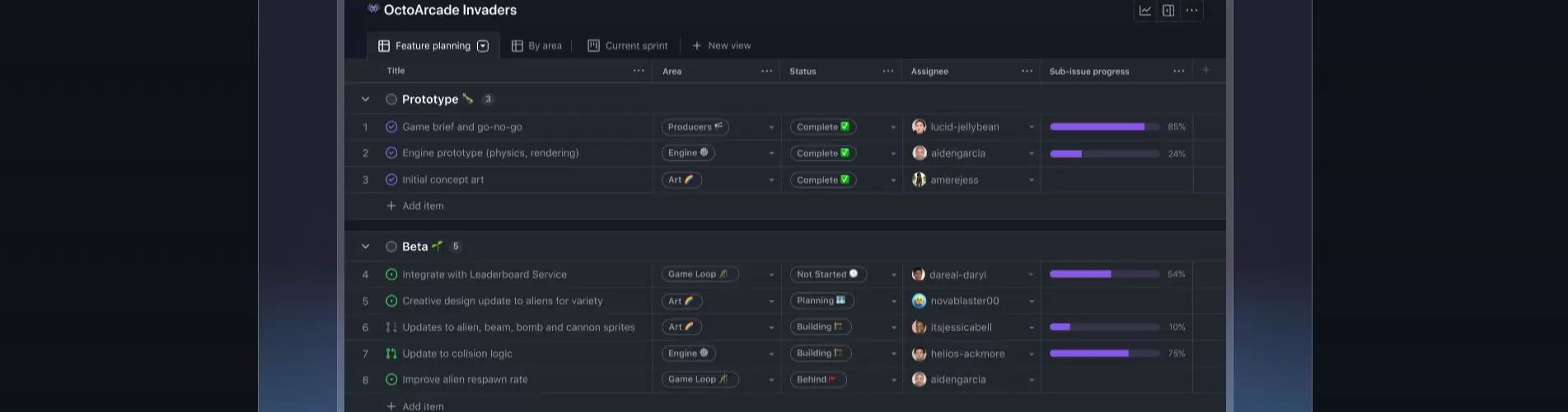Switch to By area tab

pos(536,46)
